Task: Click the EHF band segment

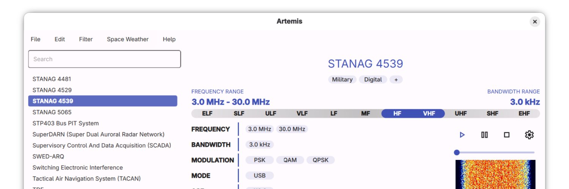Action: [524, 113]
